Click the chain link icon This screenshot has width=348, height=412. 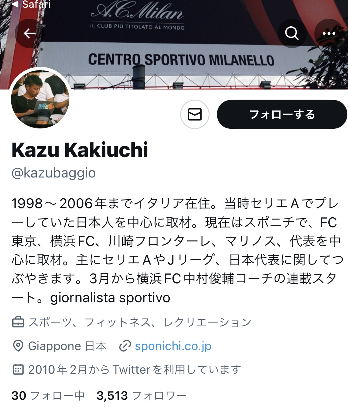[x=125, y=346]
